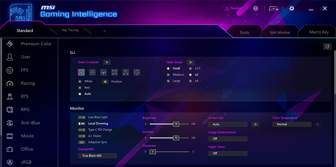Select the FPS crosshair mode icon
Image resolution: width=336 pixels, height=167 pixels.
point(10,70)
